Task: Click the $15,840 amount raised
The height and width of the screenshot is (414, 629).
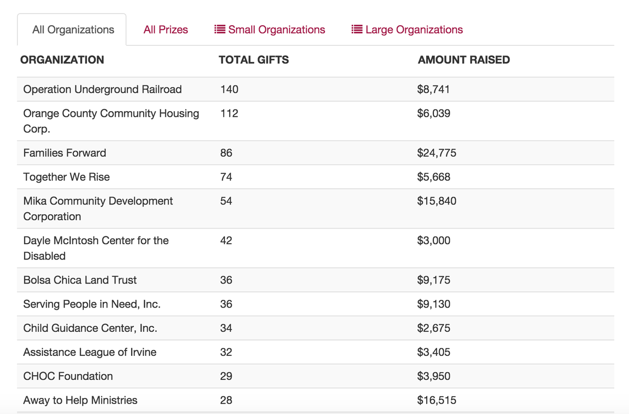Action: point(437,201)
